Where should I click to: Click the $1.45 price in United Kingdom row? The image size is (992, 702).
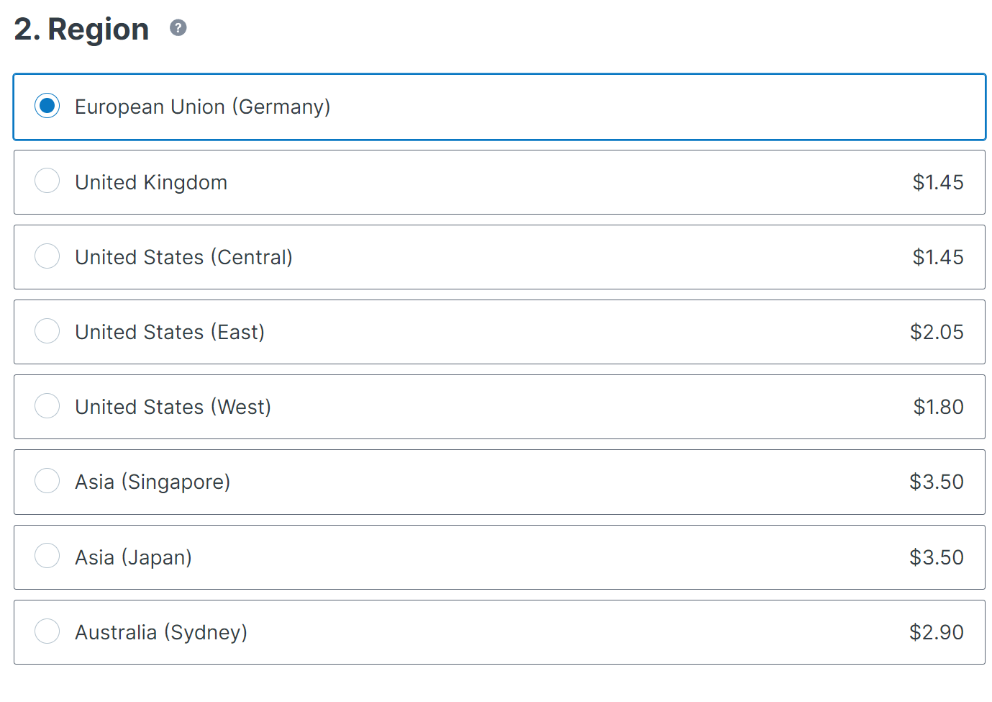pos(937,182)
